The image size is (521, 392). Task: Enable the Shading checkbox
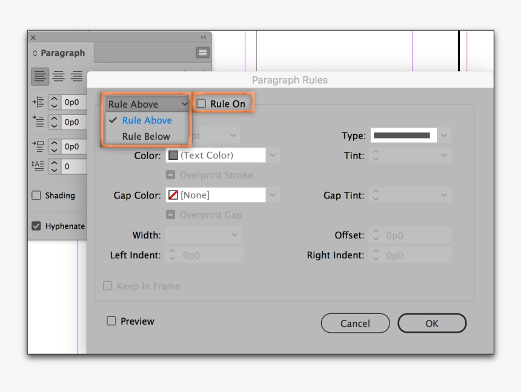36,195
